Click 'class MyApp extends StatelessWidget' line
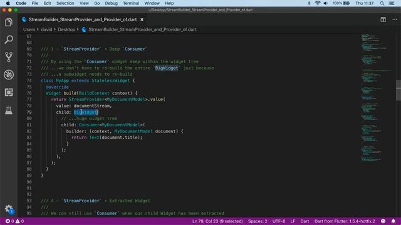The width and height of the screenshot is (401, 225). tap(88, 81)
